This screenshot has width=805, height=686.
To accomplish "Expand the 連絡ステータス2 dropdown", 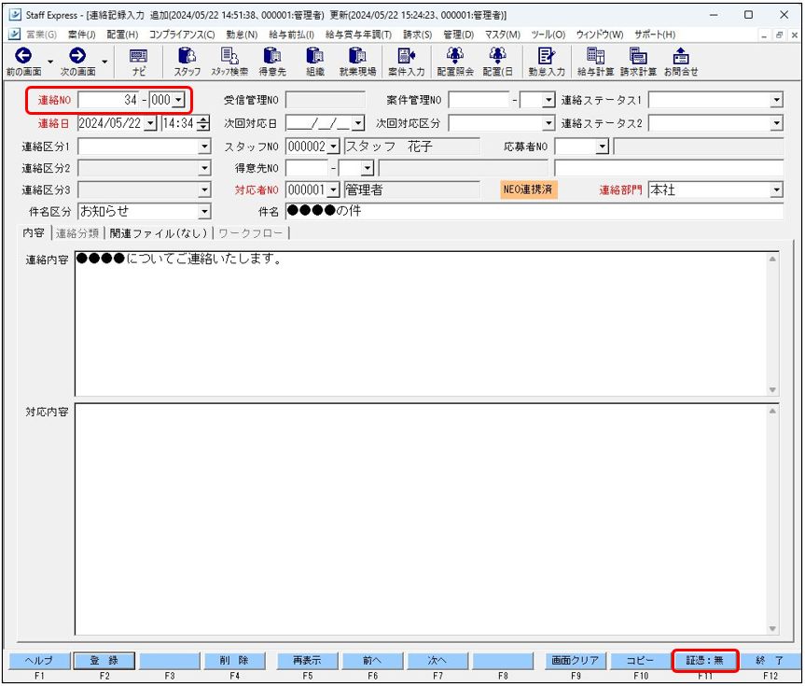I will click(777, 123).
